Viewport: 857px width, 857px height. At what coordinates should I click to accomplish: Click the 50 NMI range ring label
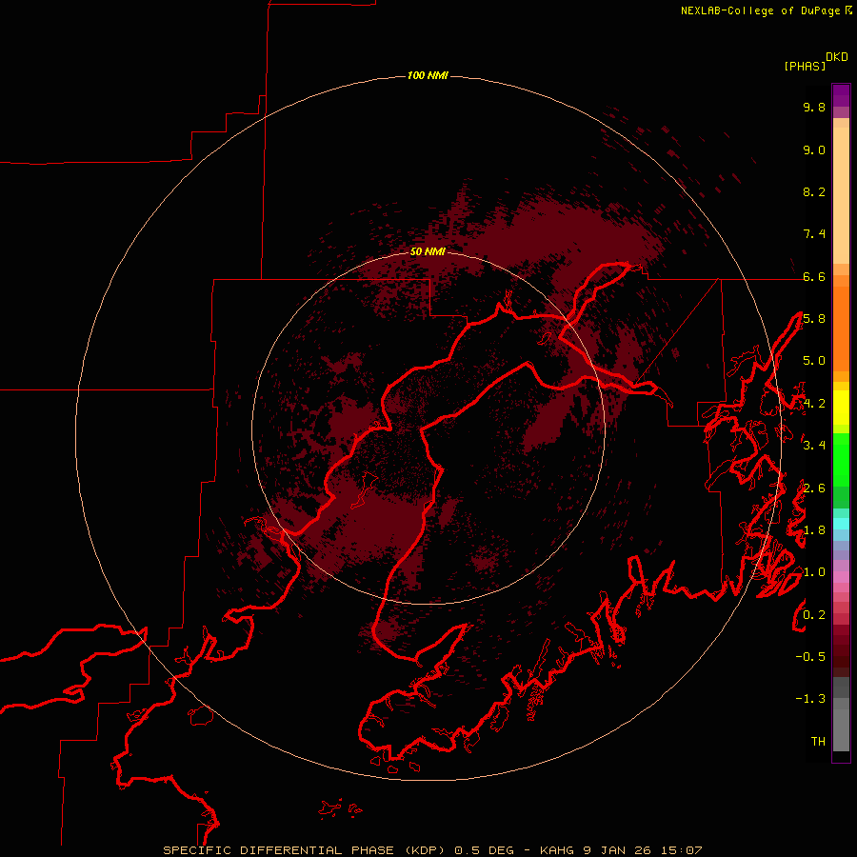click(x=428, y=251)
